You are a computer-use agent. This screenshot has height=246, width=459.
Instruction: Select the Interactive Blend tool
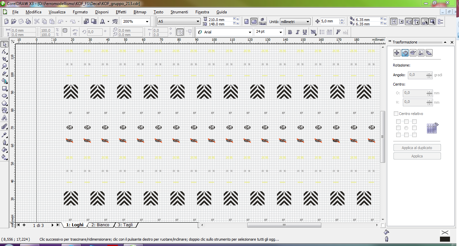[4, 127]
